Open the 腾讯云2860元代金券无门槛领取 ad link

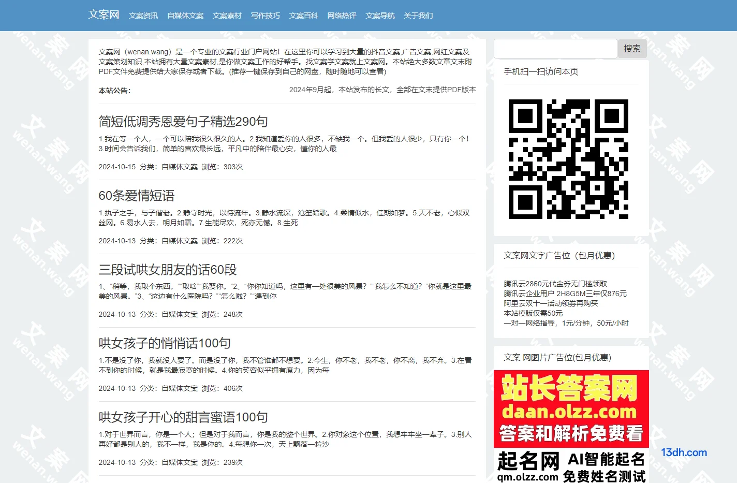555,284
